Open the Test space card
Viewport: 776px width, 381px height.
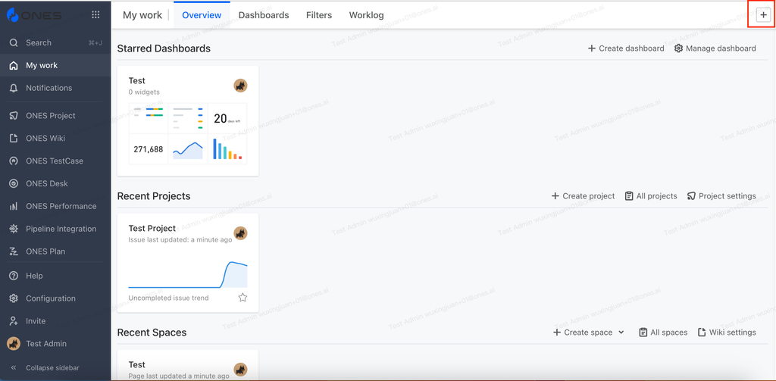click(188, 365)
